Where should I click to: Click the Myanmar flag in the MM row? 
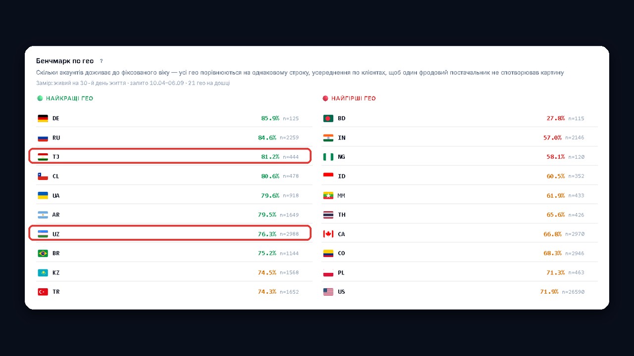tap(328, 196)
